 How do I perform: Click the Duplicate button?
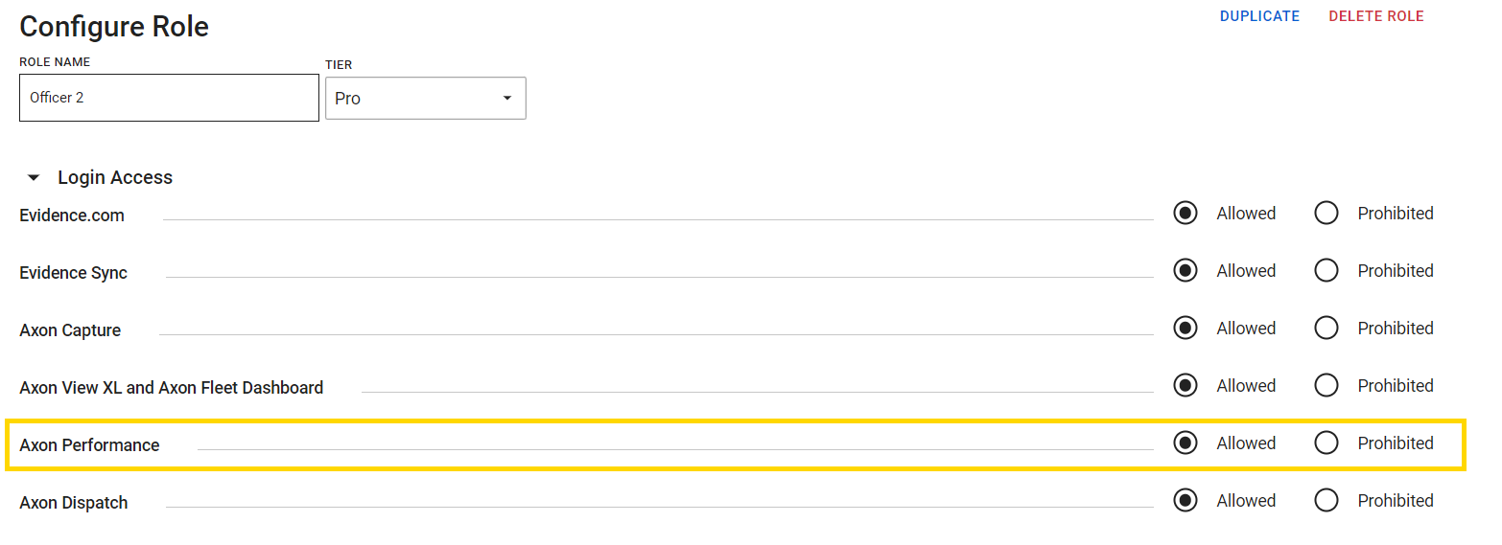[x=1259, y=16]
